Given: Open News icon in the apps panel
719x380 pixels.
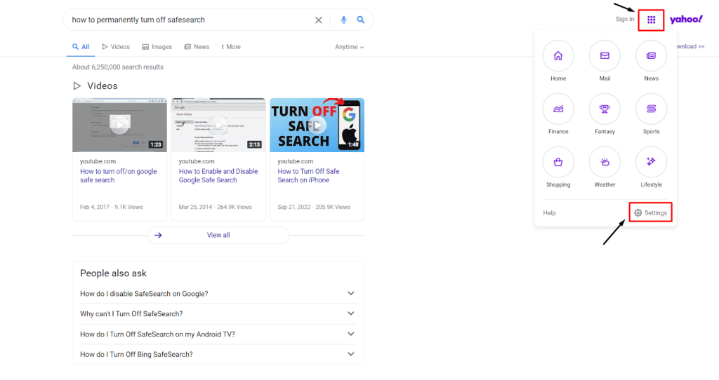Looking at the screenshot, I should coord(651,56).
